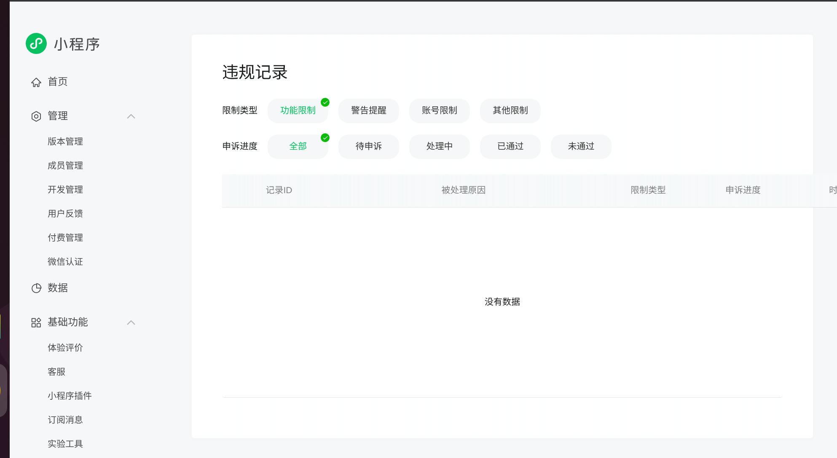Select the 账号限制 restriction type filter
Viewport: 837px width, 458px height.
439,110
